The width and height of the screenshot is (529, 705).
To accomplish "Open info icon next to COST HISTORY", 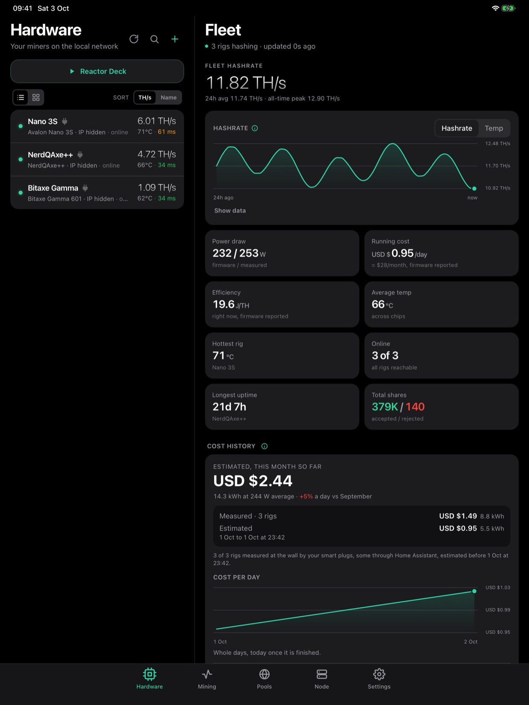I will [x=264, y=446].
